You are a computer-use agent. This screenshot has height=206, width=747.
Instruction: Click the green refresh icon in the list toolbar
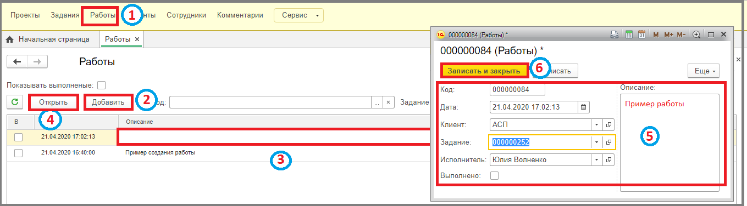click(x=15, y=102)
